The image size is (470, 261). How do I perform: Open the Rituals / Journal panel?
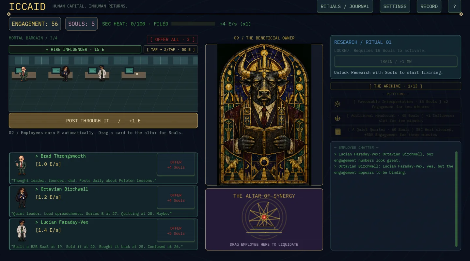pos(345,7)
